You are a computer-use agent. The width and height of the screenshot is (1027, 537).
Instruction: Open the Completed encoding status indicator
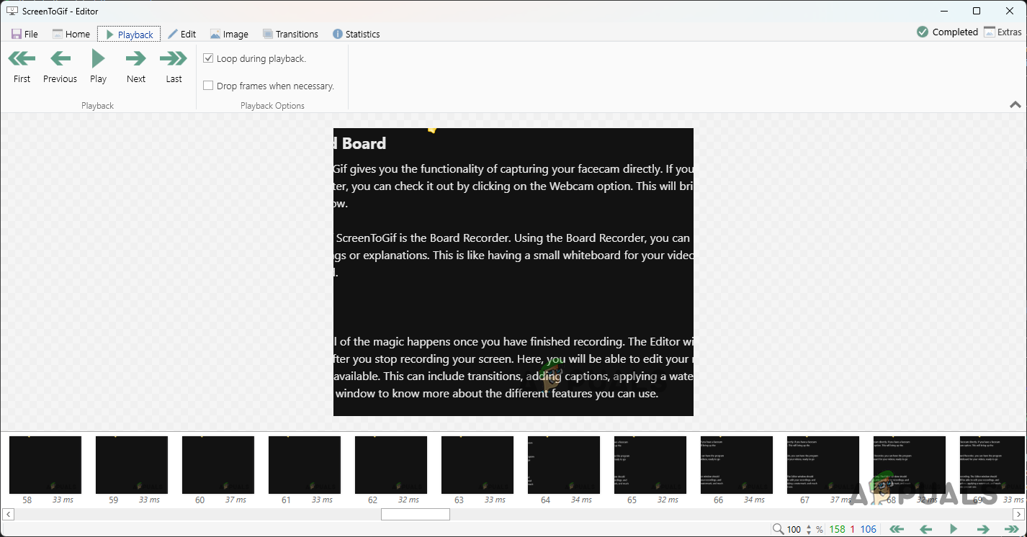[x=947, y=32]
